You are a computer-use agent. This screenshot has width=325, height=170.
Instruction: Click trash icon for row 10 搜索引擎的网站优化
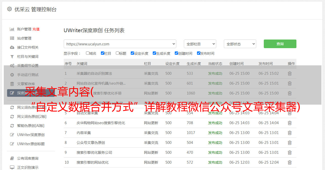[290, 162]
